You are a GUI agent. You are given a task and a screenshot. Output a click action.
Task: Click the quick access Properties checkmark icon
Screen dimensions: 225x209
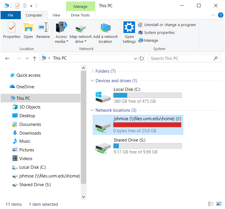(x=17, y=6)
